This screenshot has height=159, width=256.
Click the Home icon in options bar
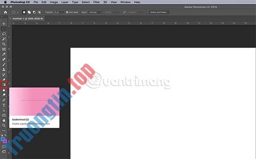6,12
